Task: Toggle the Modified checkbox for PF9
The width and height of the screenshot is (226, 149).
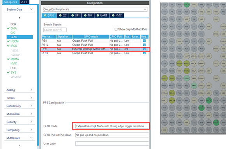Action: pyautogui.click(x=144, y=49)
